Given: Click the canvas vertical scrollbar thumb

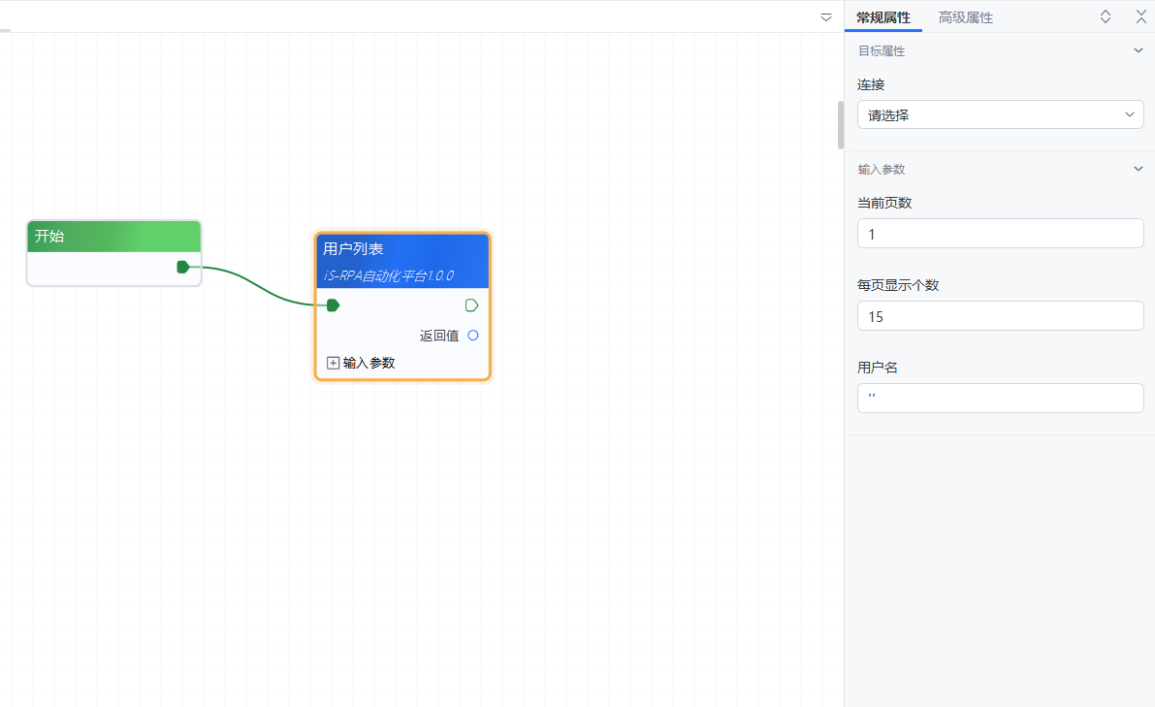Looking at the screenshot, I should (x=840, y=124).
